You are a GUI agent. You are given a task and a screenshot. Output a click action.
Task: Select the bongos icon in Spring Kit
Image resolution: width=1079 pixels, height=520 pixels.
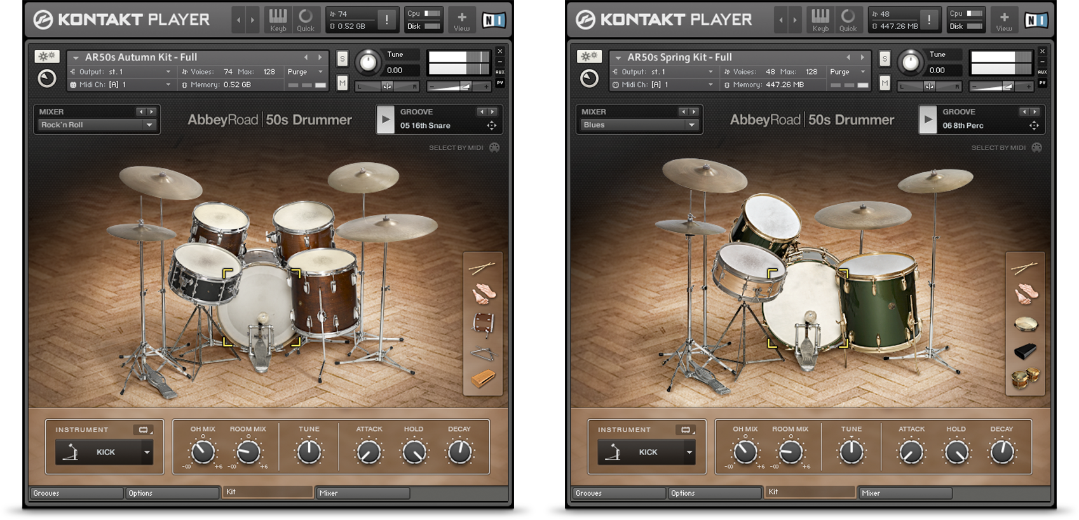click(1026, 378)
